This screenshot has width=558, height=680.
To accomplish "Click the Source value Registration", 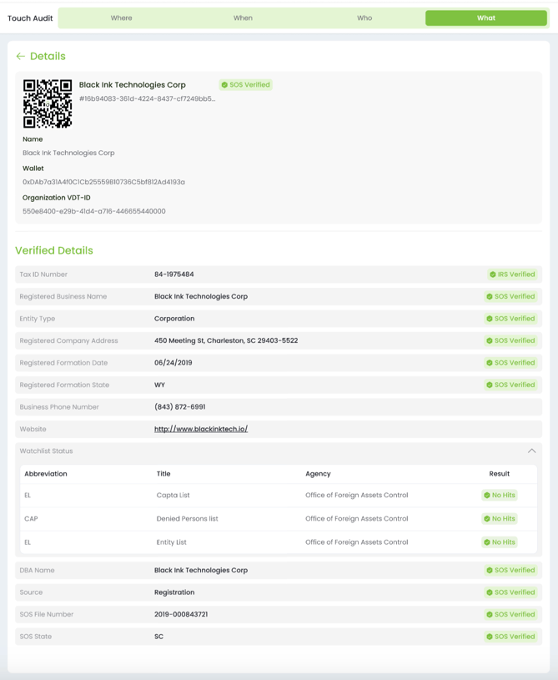I will coord(174,592).
